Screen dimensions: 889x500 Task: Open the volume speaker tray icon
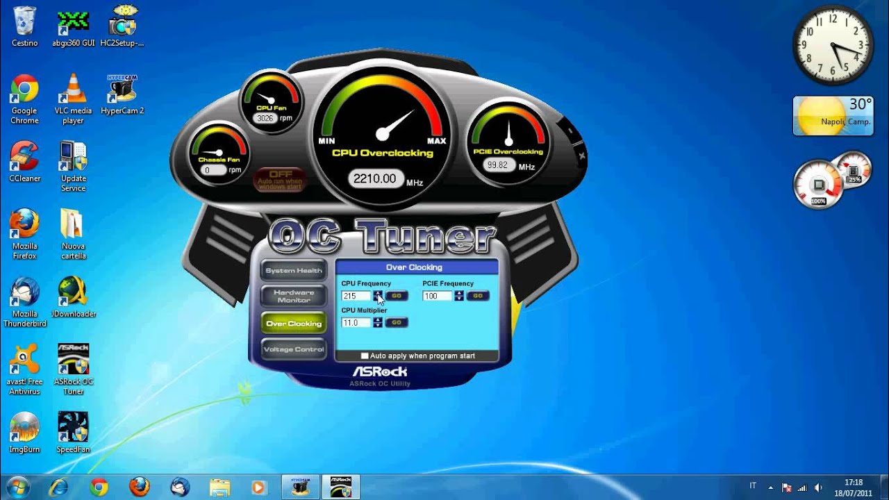tap(818, 487)
